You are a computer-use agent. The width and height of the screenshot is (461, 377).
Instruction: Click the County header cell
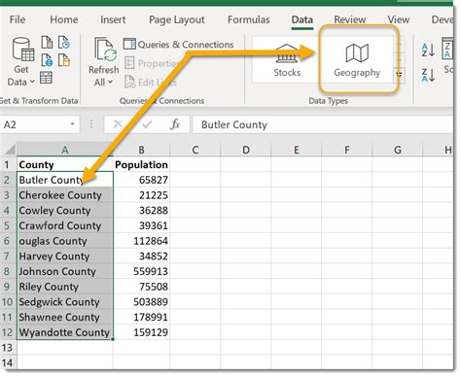[x=65, y=164]
